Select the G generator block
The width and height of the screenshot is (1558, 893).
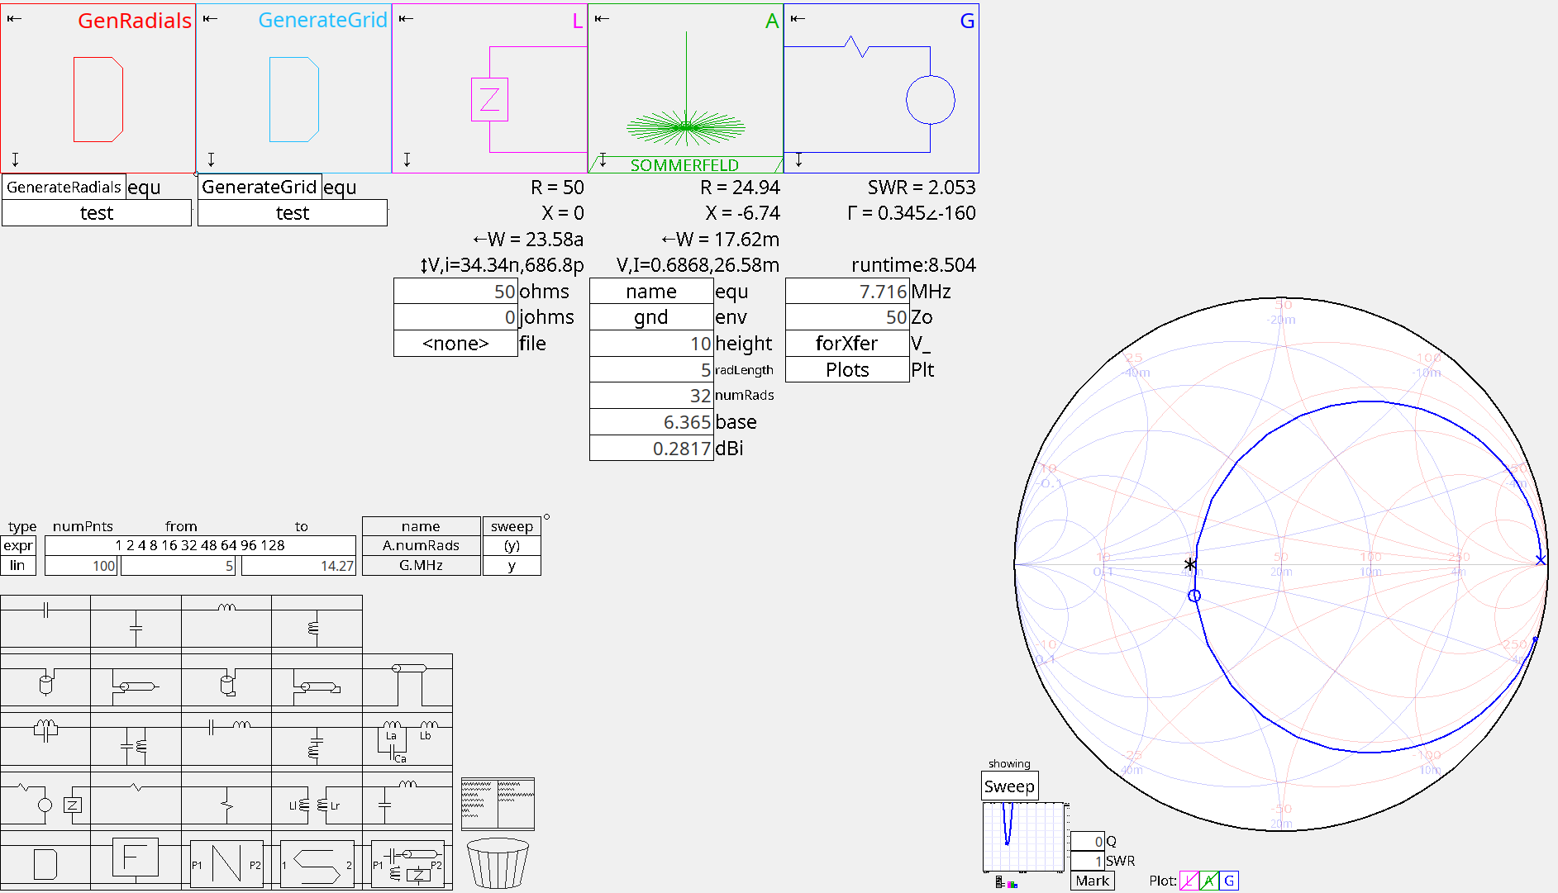click(x=881, y=88)
